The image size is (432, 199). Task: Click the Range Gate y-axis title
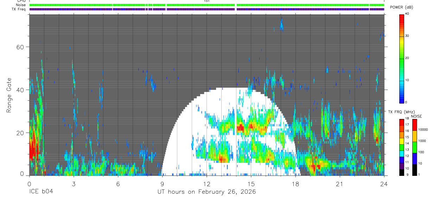click(9, 95)
